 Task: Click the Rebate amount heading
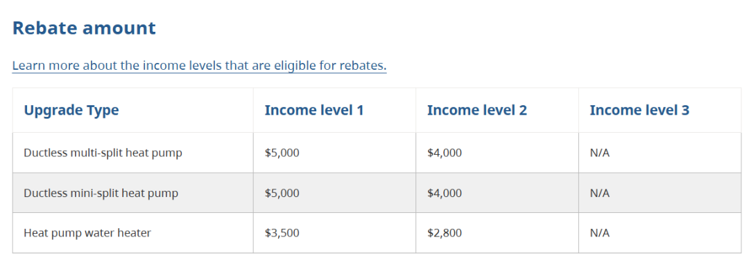pos(84,28)
